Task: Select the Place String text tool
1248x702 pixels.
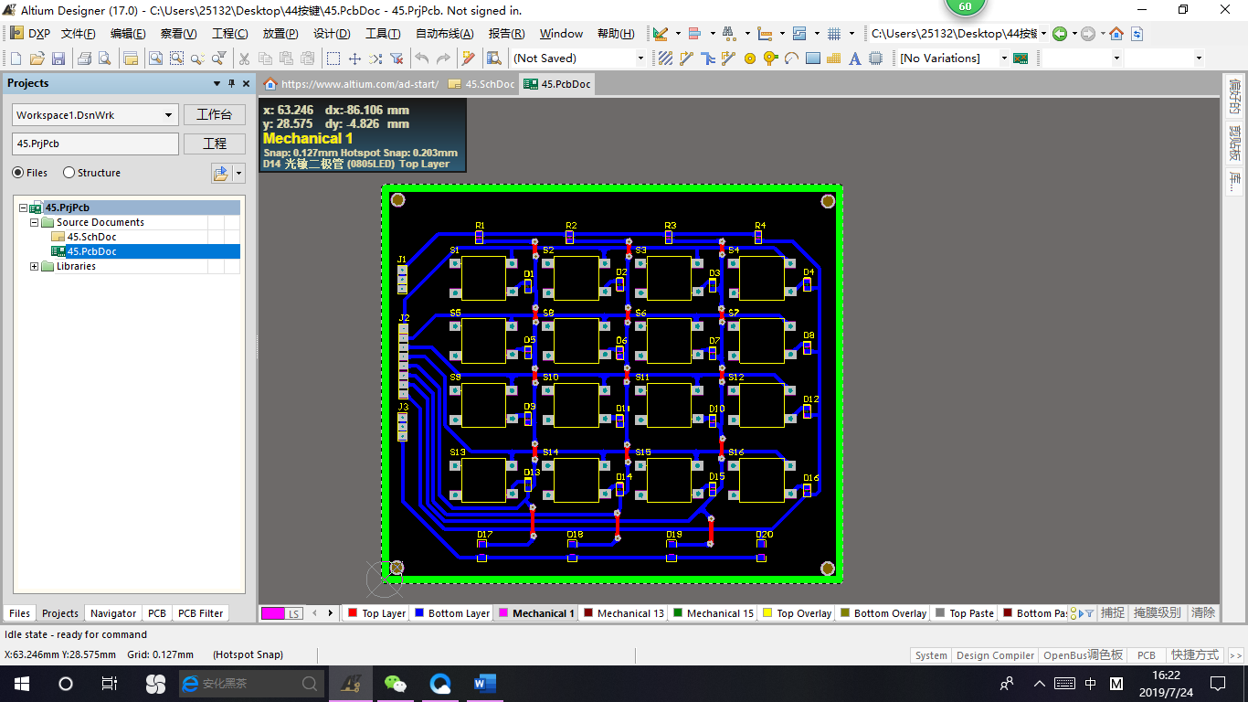Action: point(855,58)
